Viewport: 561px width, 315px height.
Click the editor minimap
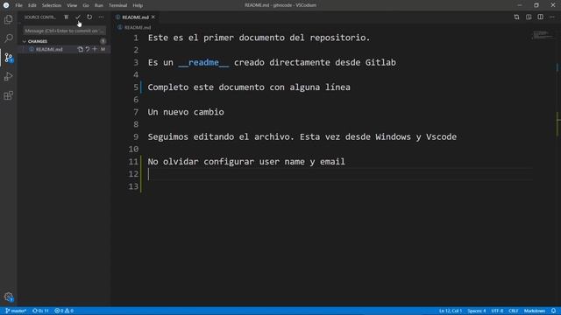[543, 35]
